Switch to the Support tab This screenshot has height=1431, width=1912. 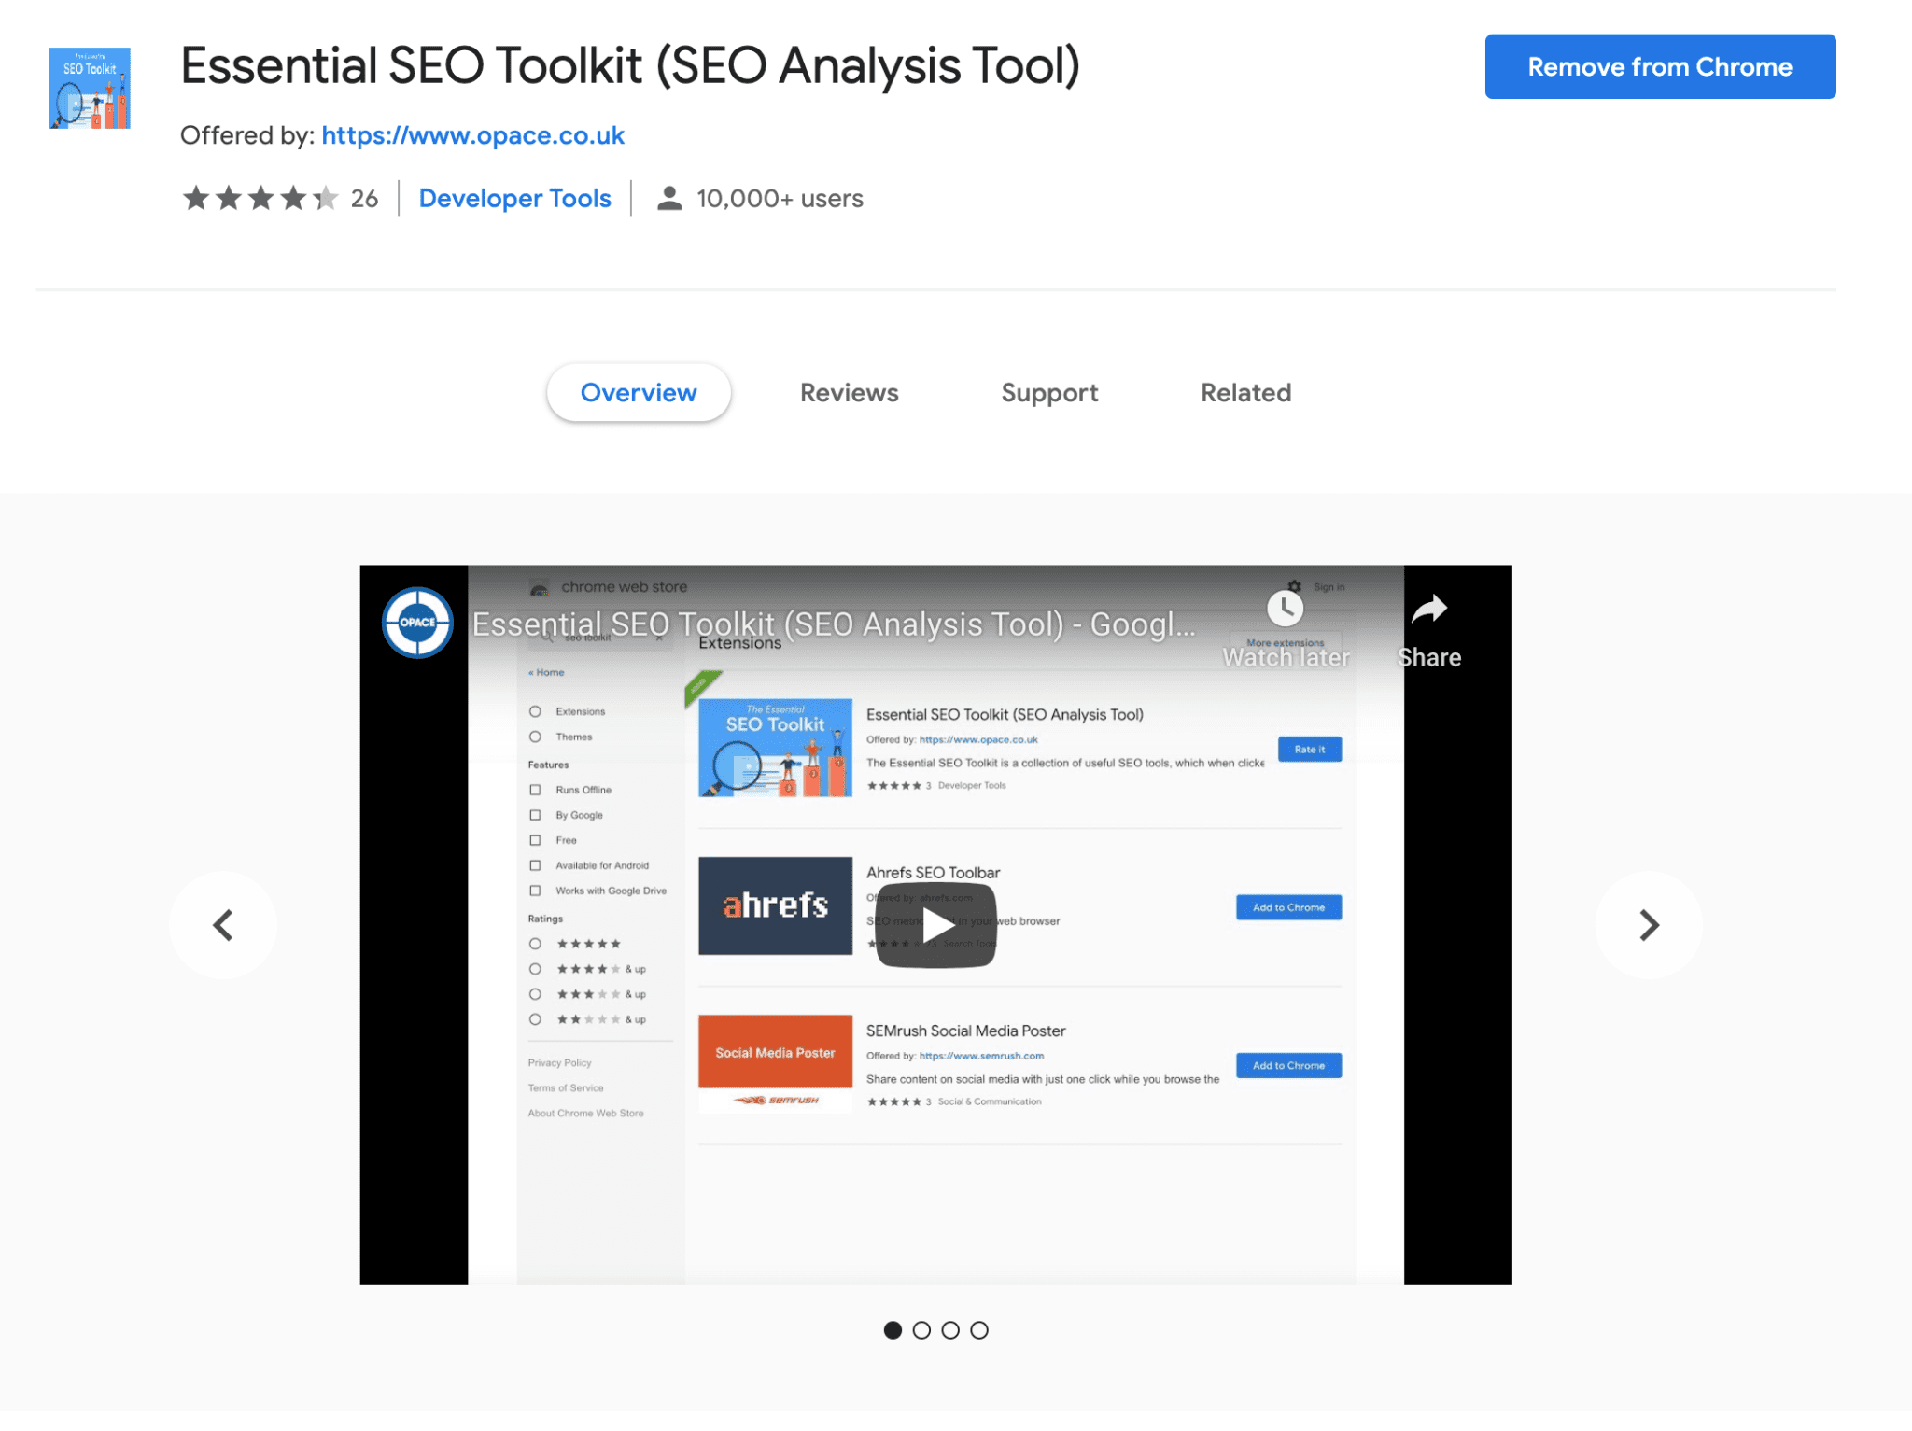[1049, 392]
